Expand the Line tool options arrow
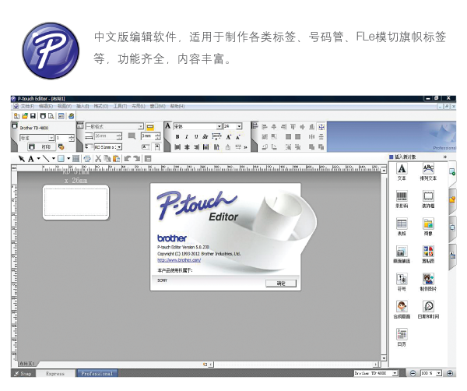 pos(53,159)
